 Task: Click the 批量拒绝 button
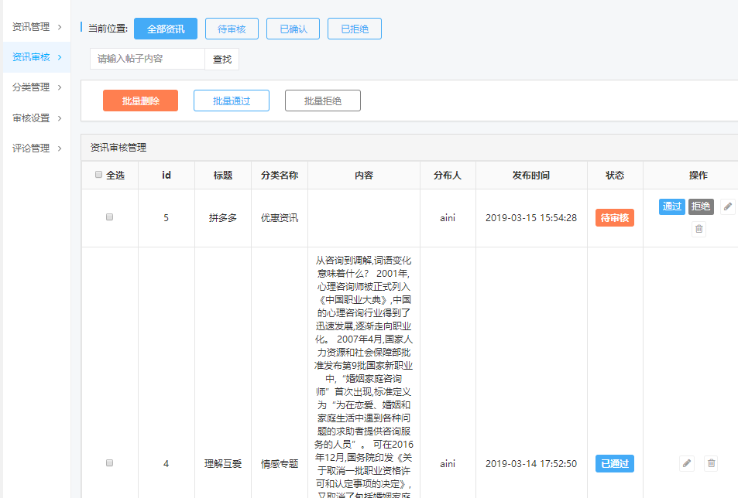(x=323, y=101)
